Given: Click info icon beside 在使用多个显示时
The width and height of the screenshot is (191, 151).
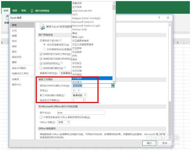Looking at the screenshot, I should point(61,40).
